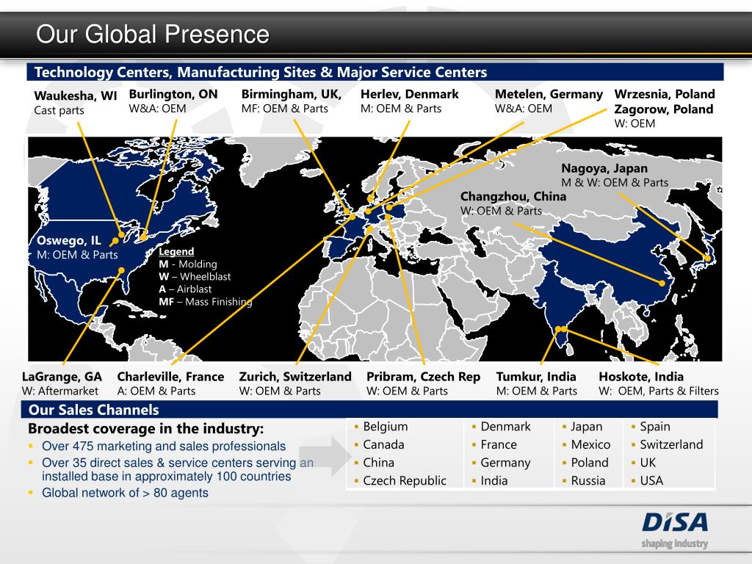Select "M & W: OEM & Parts" under Nagoya
The width and height of the screenshot is (752, 564).
pos(615,182)
